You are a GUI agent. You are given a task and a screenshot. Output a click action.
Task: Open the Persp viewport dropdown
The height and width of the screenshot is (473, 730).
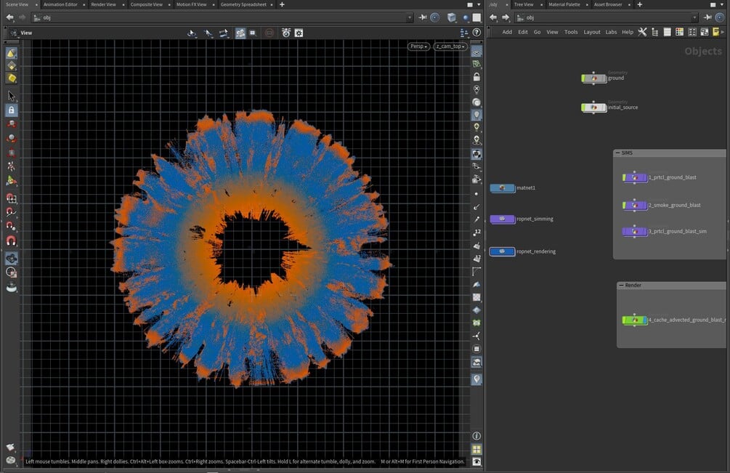(x=418, y=47)
